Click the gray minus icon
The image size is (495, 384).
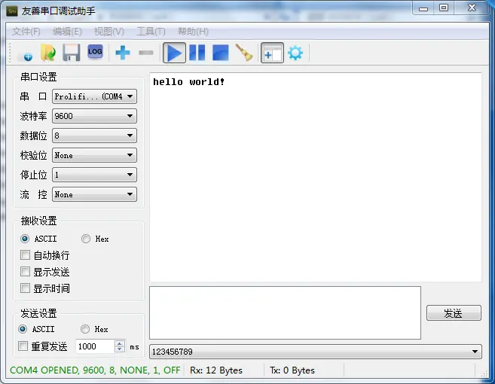(146, 53)
